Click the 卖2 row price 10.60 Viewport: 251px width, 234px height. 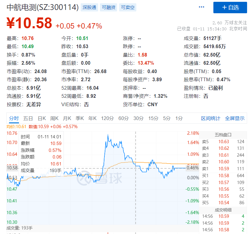(x=224, y=162)
